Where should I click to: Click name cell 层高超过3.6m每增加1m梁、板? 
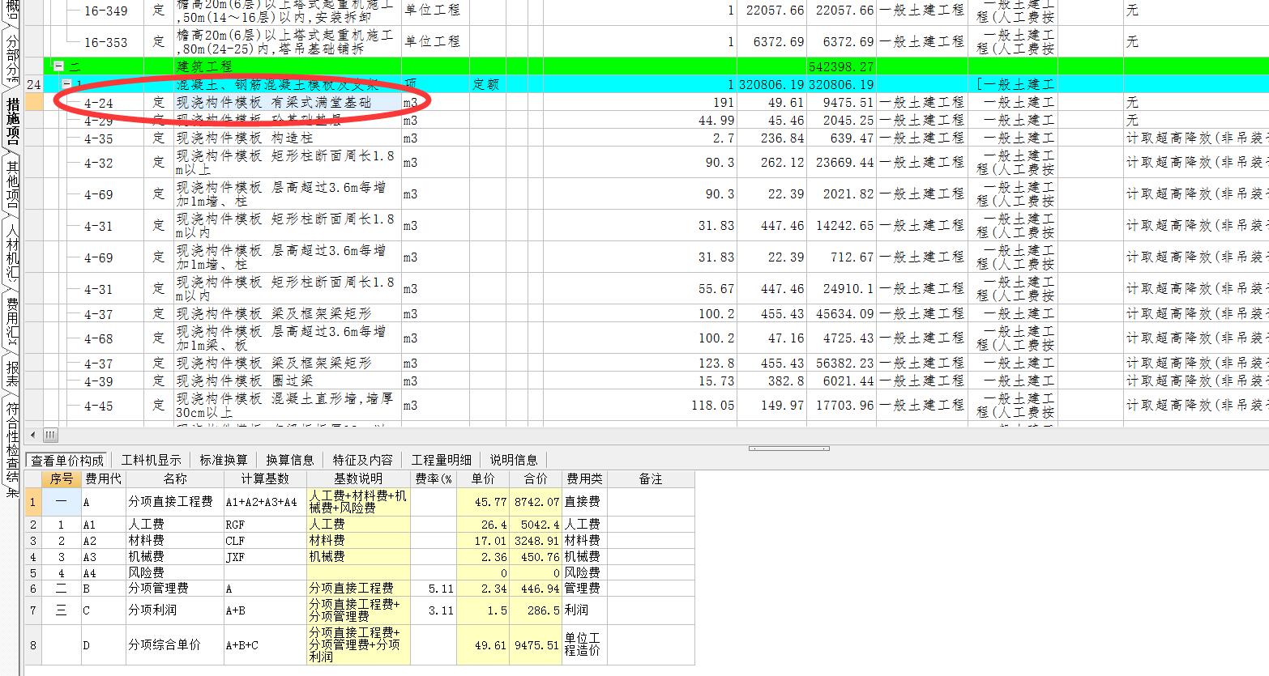pyautogui.click(x=287, y=338)
